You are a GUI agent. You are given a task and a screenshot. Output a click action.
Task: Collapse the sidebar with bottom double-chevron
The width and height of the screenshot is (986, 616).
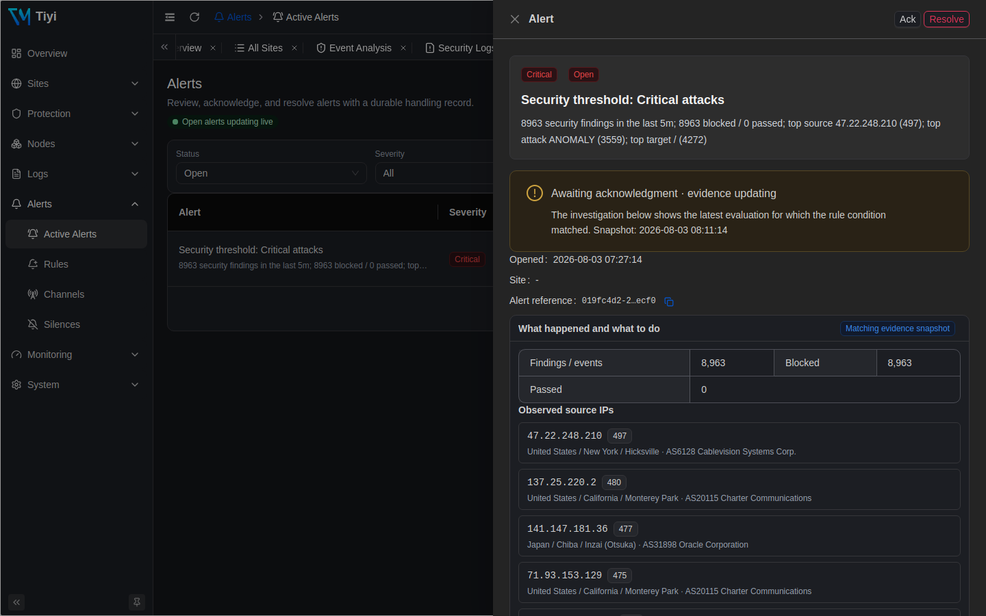pyautogui.click(x=16, y=602)
